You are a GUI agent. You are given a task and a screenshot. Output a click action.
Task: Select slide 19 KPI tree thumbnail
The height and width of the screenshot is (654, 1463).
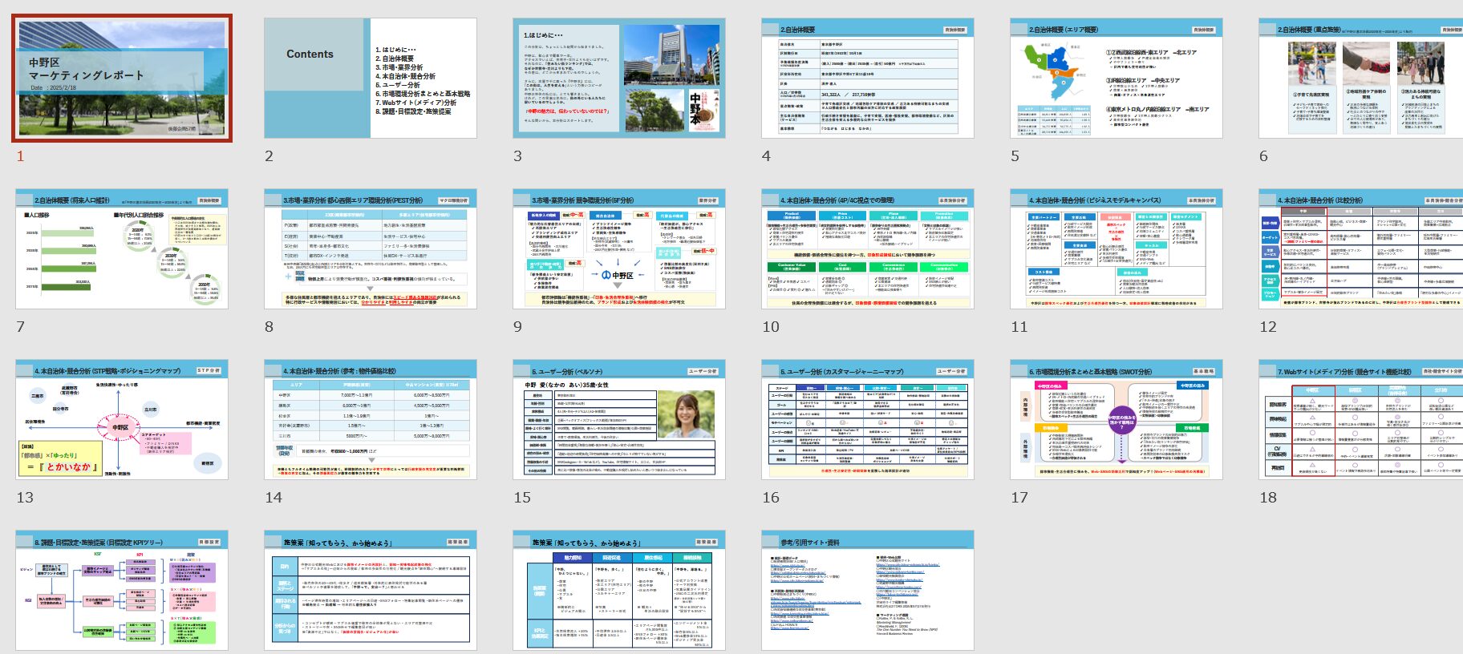pos(122,591)
